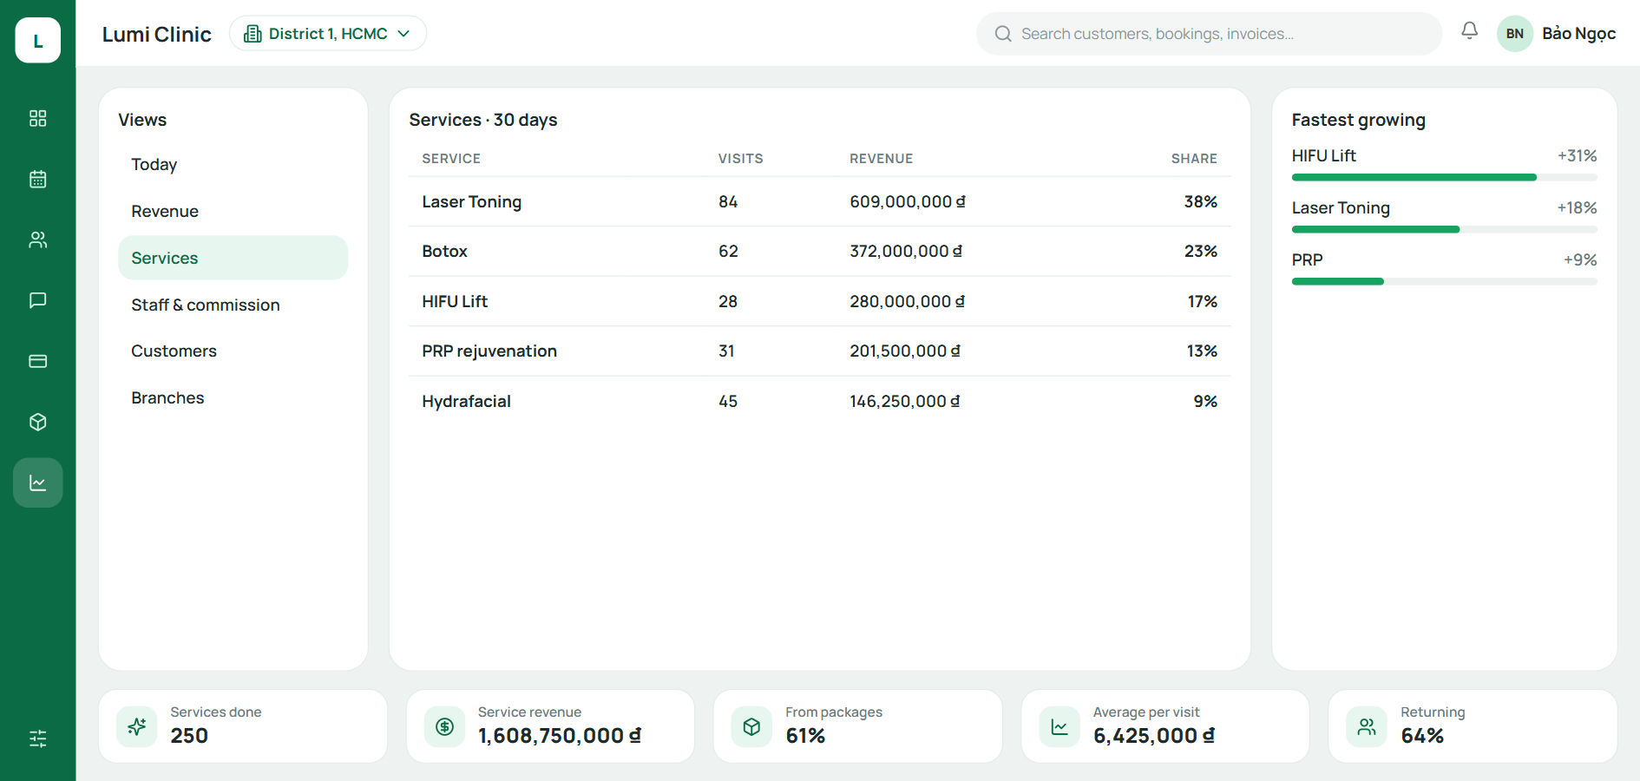Click the BN user avatar
Viewport: 1640px width, 781px height.
coord(1515,34)
